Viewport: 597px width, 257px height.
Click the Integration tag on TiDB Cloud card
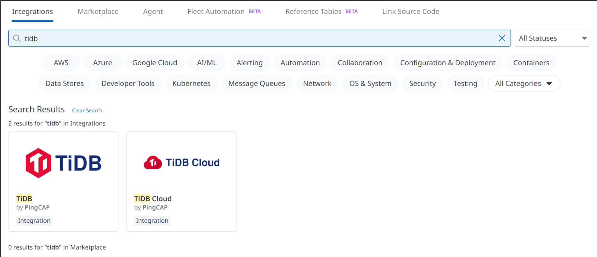coord(152,221)
